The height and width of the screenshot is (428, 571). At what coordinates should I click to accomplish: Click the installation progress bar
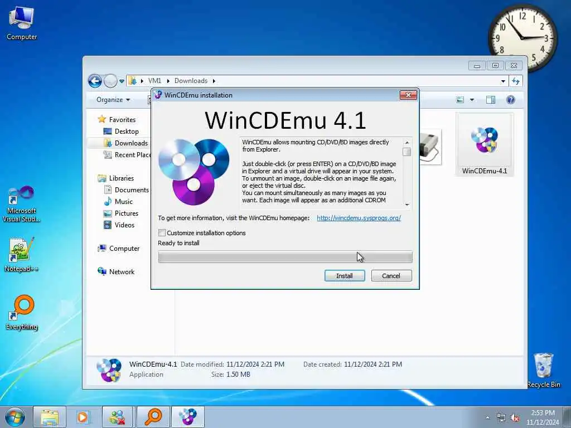[285, 256]
